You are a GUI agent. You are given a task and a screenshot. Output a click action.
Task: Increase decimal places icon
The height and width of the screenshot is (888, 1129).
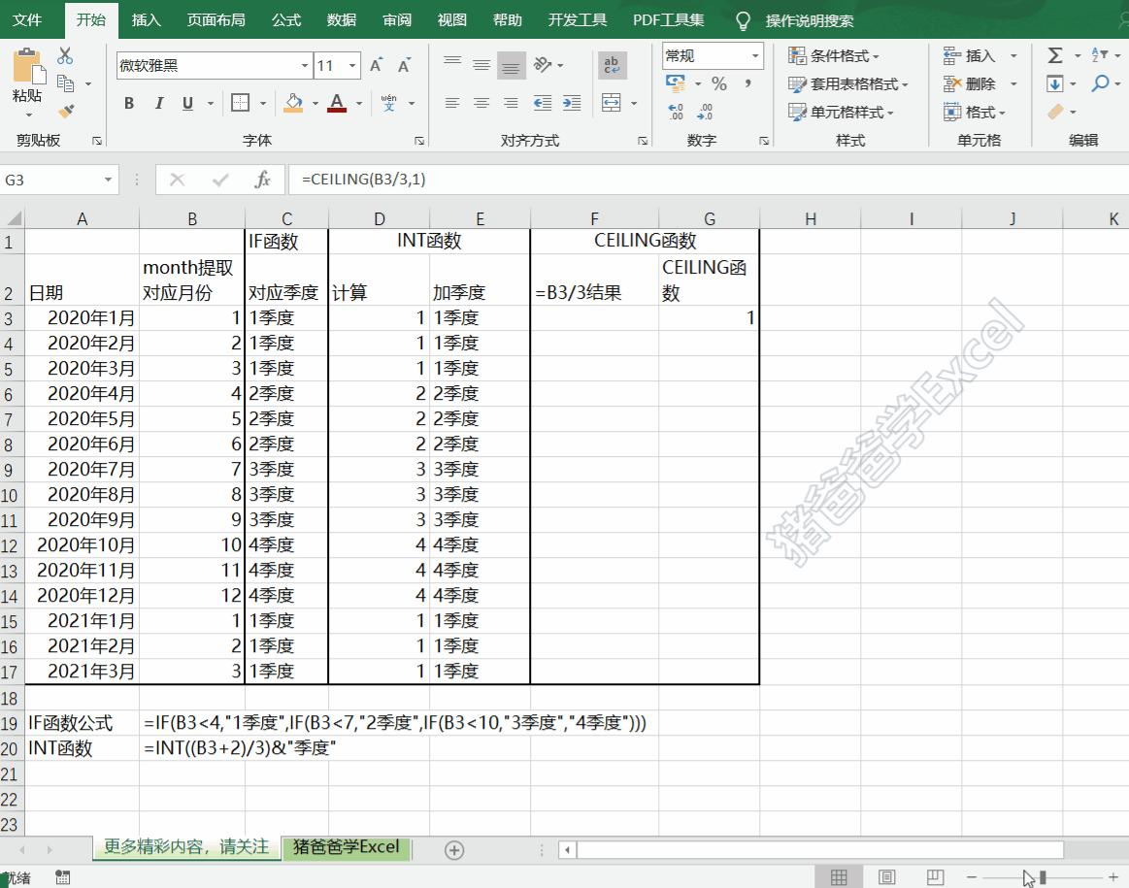click(676, 112)
